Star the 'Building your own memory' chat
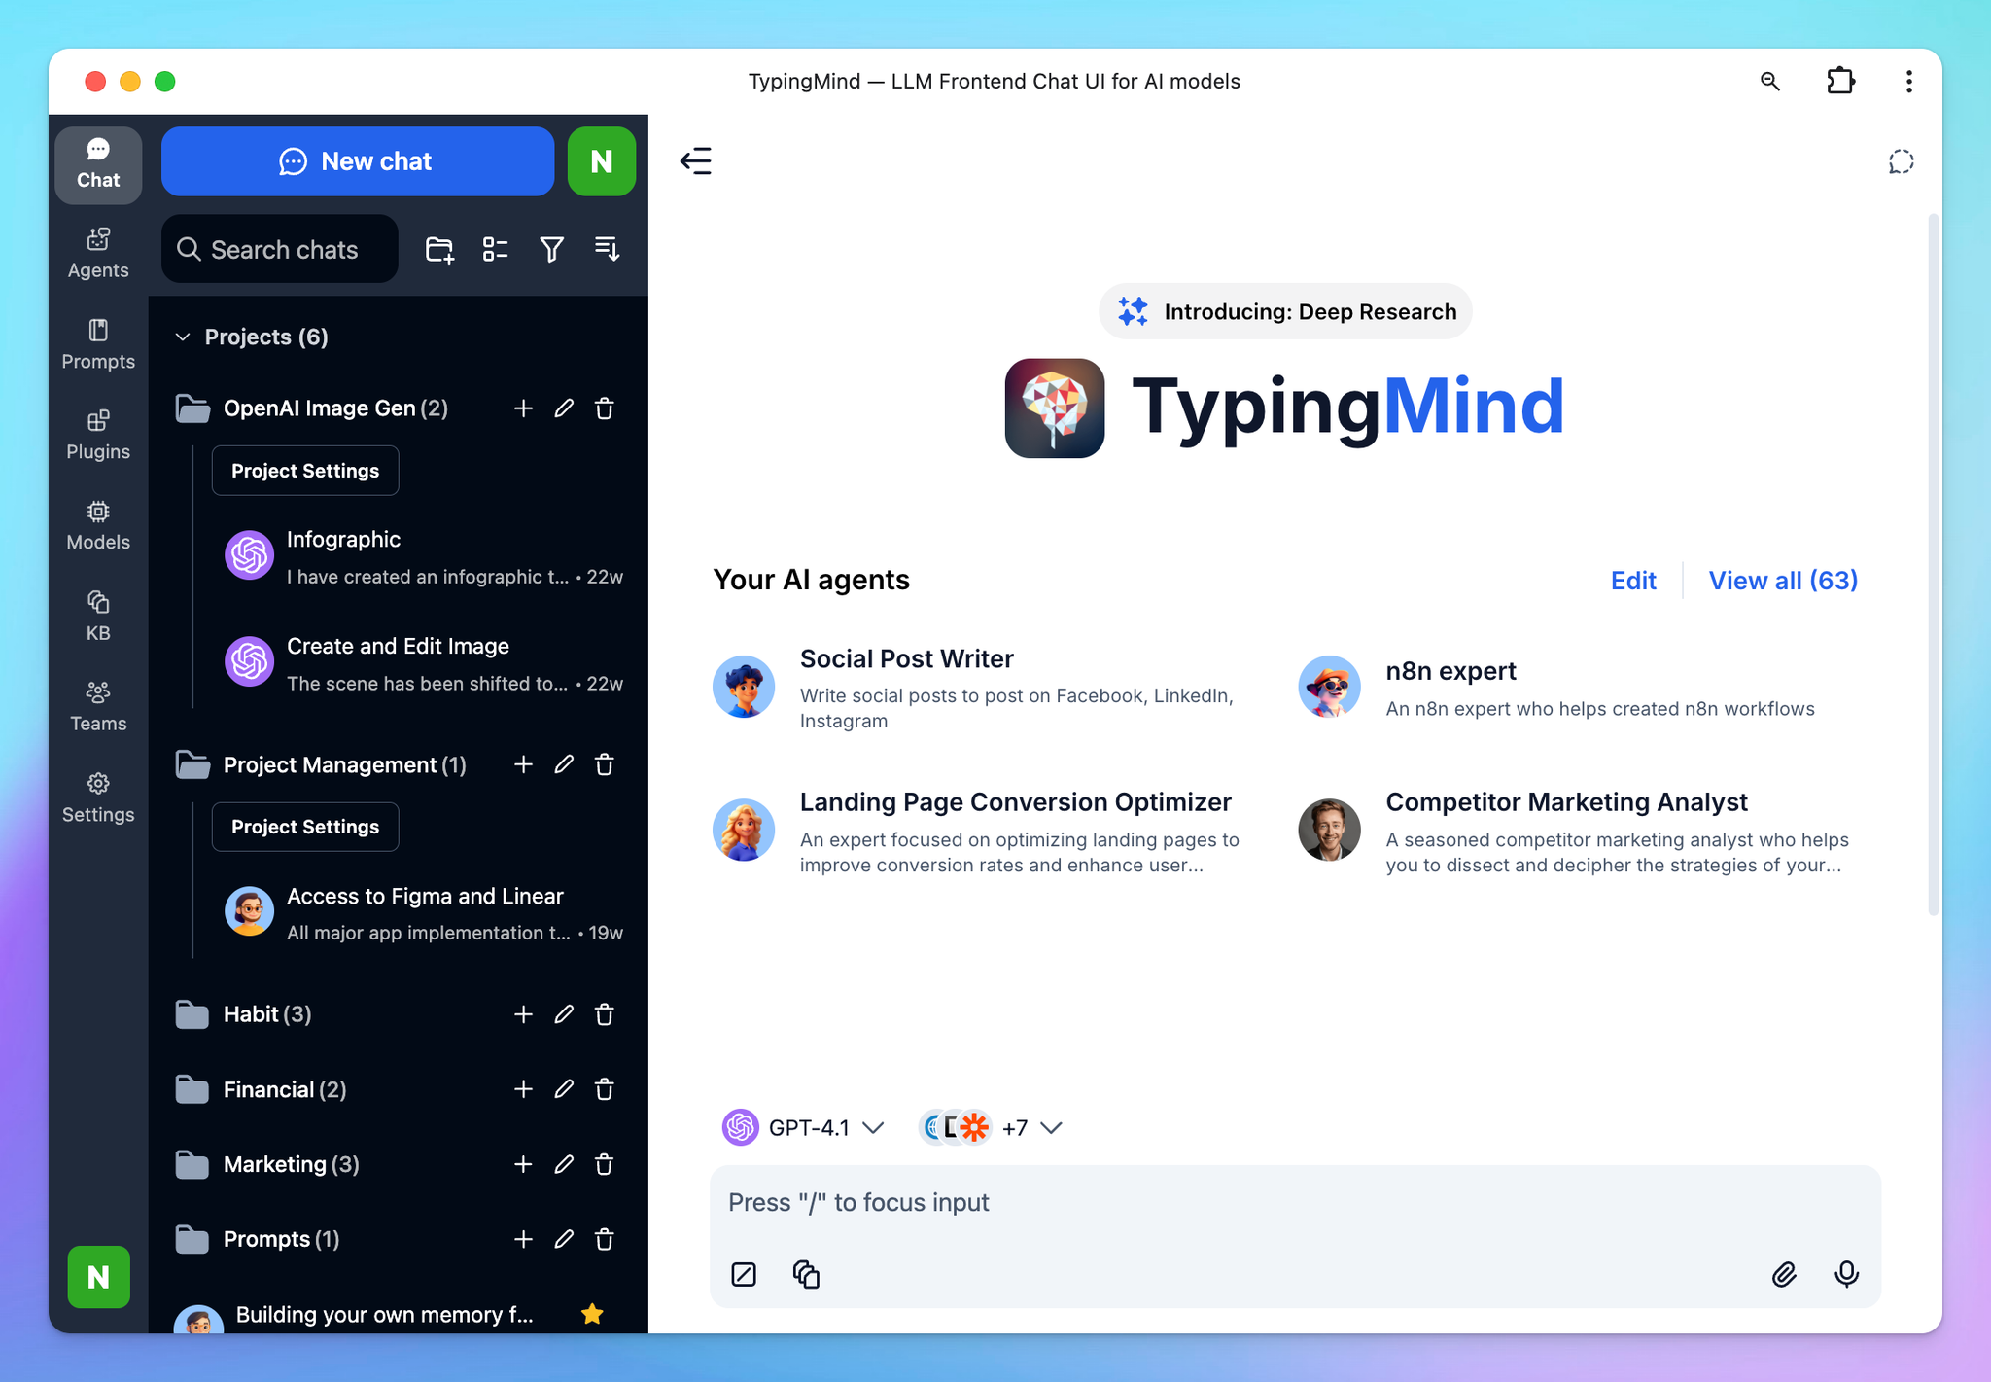1991x1382 pixels. click(591, 1314)
